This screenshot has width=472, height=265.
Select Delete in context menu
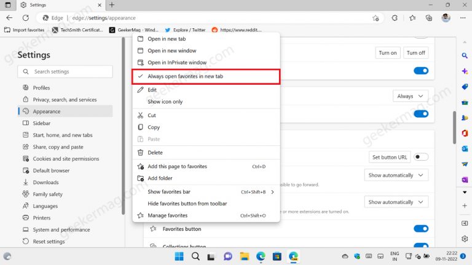(x=206, y=153)
